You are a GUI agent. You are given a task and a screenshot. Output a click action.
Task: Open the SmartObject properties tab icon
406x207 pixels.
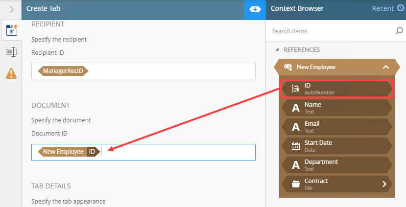[11, 31]
